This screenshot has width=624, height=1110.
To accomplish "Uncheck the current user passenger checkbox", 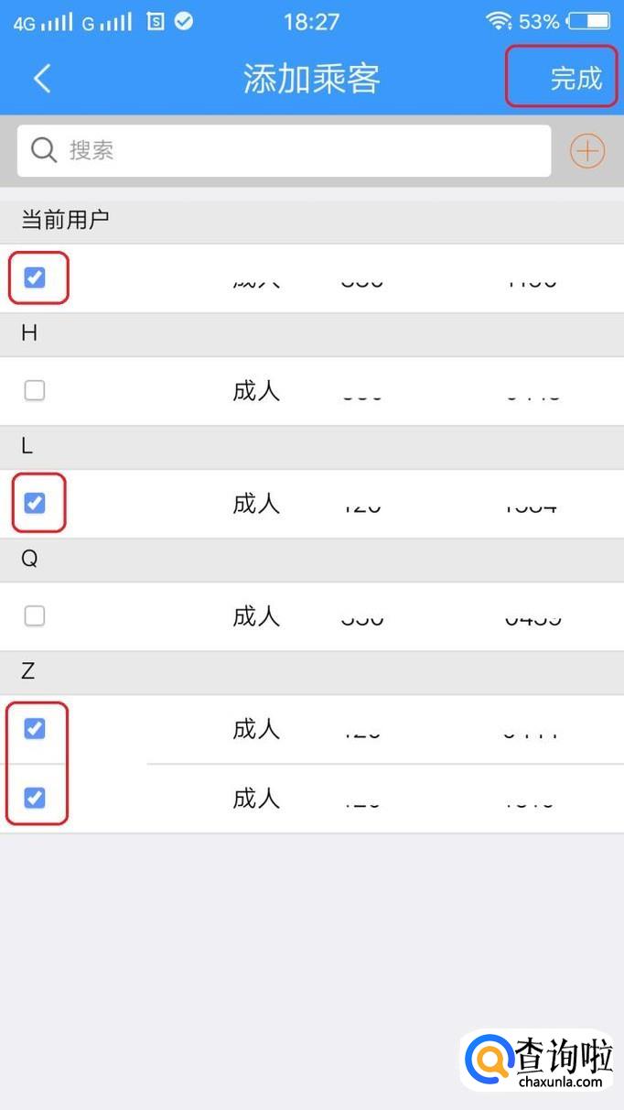I will click(x=35, y=277).
